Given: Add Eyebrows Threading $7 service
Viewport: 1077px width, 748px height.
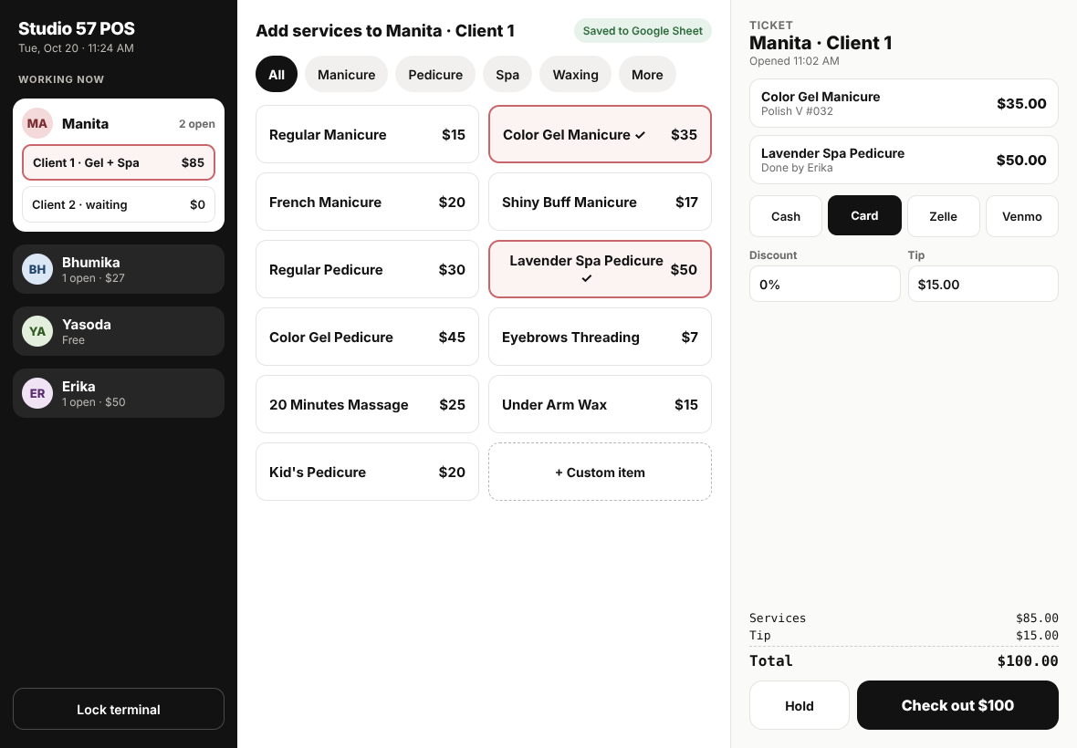Looking at the screenshot, I should click(600, 337).
